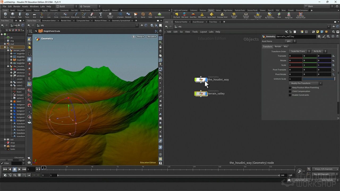
Task: Check the Keep Position When Parenting option
Action: 290,88
